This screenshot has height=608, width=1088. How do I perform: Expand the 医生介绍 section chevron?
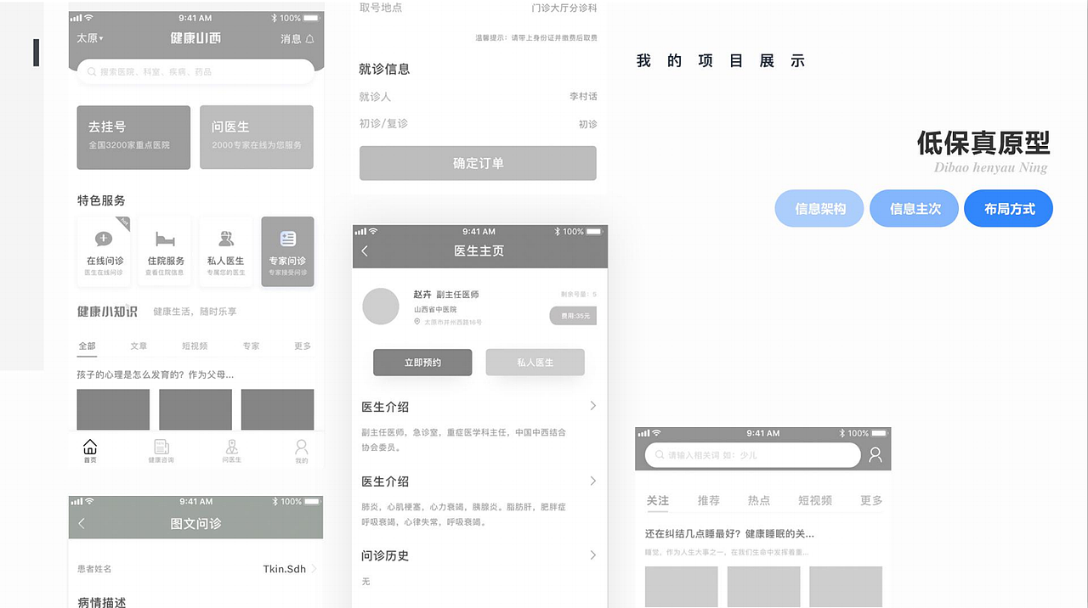pyautogui.click(x=593, y=406)
